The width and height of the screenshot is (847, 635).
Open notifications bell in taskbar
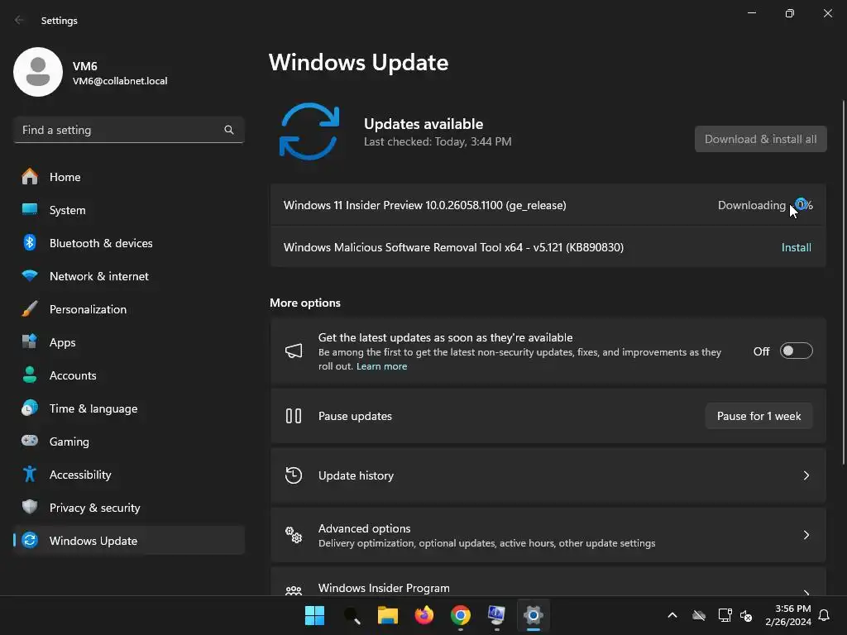(x=825, y=615)
